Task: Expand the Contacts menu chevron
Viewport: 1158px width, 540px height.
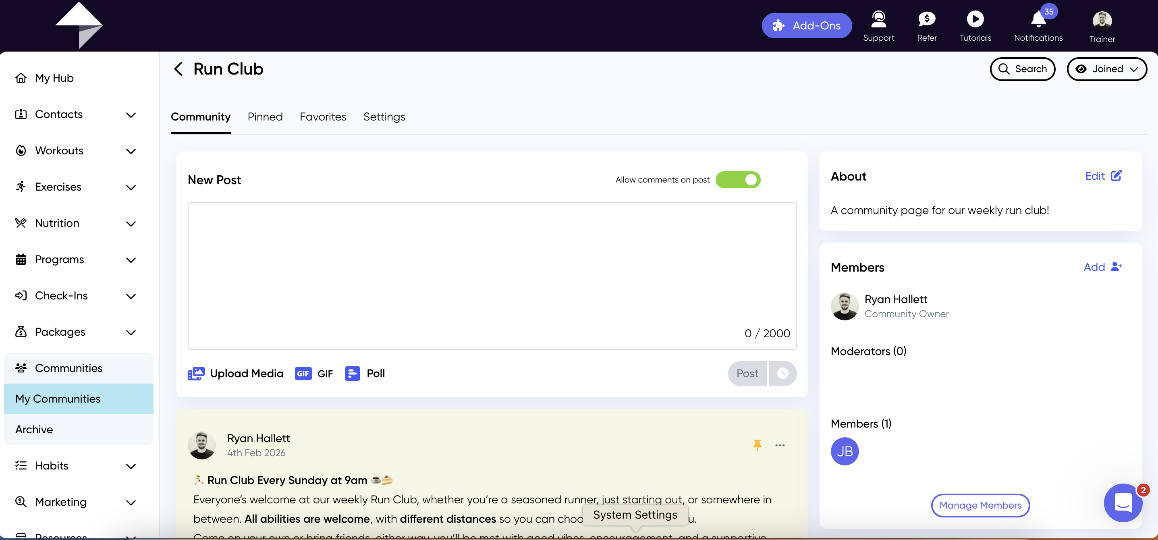Action: (131, 115)
